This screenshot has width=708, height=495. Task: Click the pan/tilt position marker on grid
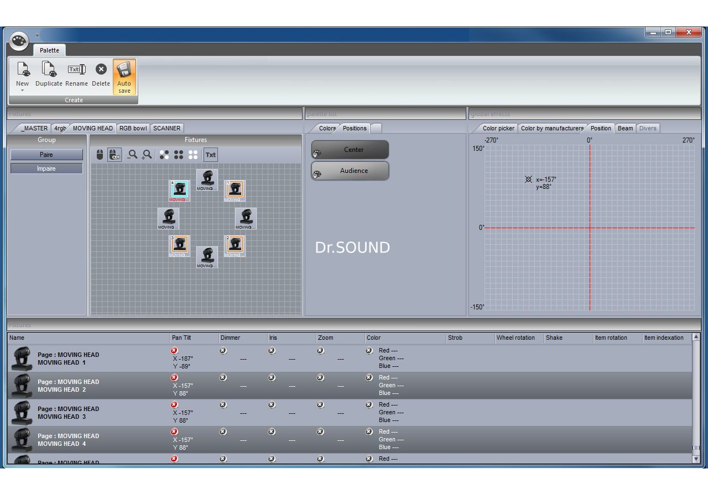click(x=528, y=180)
